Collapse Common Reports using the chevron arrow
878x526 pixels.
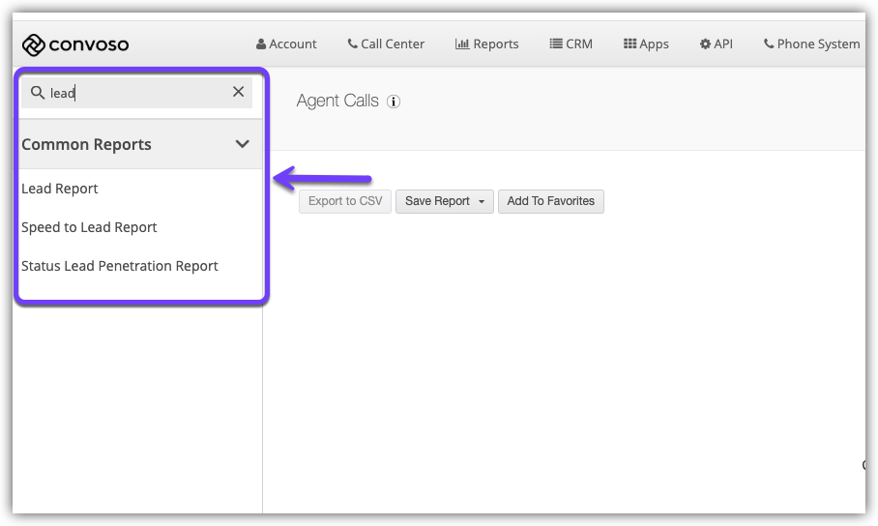coord(243,144)
